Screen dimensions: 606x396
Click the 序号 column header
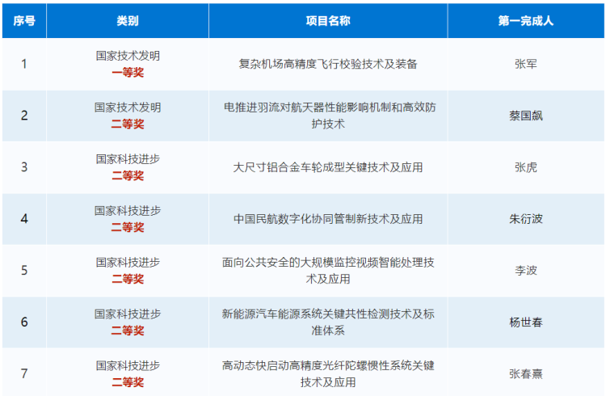coord(24,21)
